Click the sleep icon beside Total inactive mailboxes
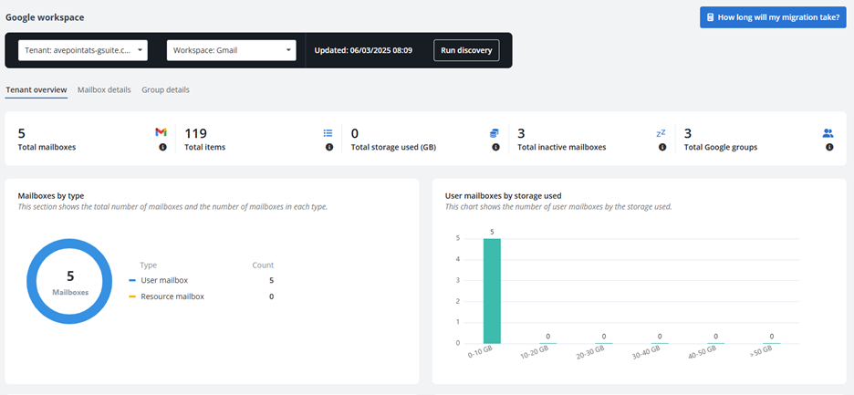The height and width of the screenshot is (395, 854). pos(661,133)
